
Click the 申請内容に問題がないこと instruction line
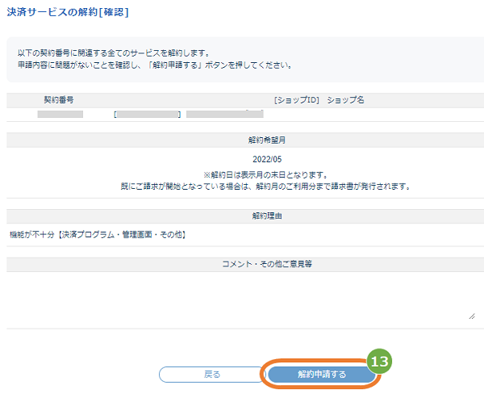pyautogui.click(x=155, y=65)
